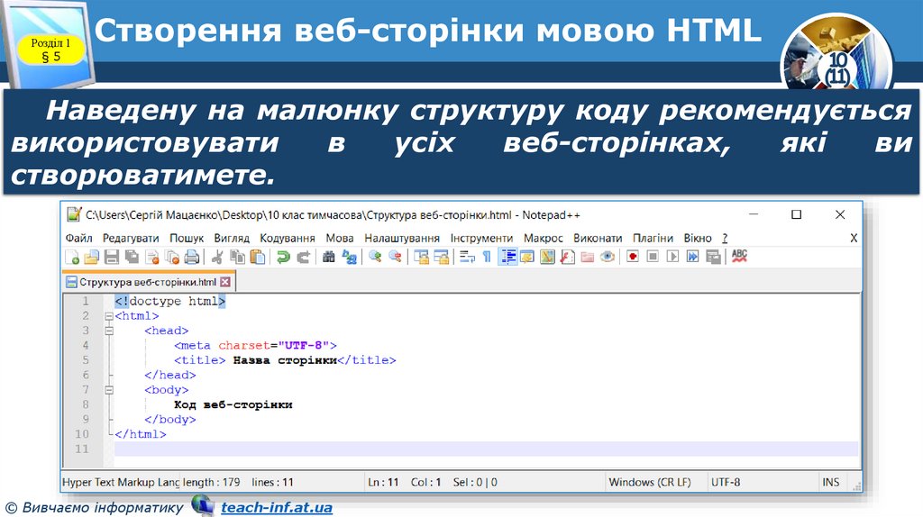
Task: Toggle Word Wrap in the toolbar
Action: click(468, 257)
